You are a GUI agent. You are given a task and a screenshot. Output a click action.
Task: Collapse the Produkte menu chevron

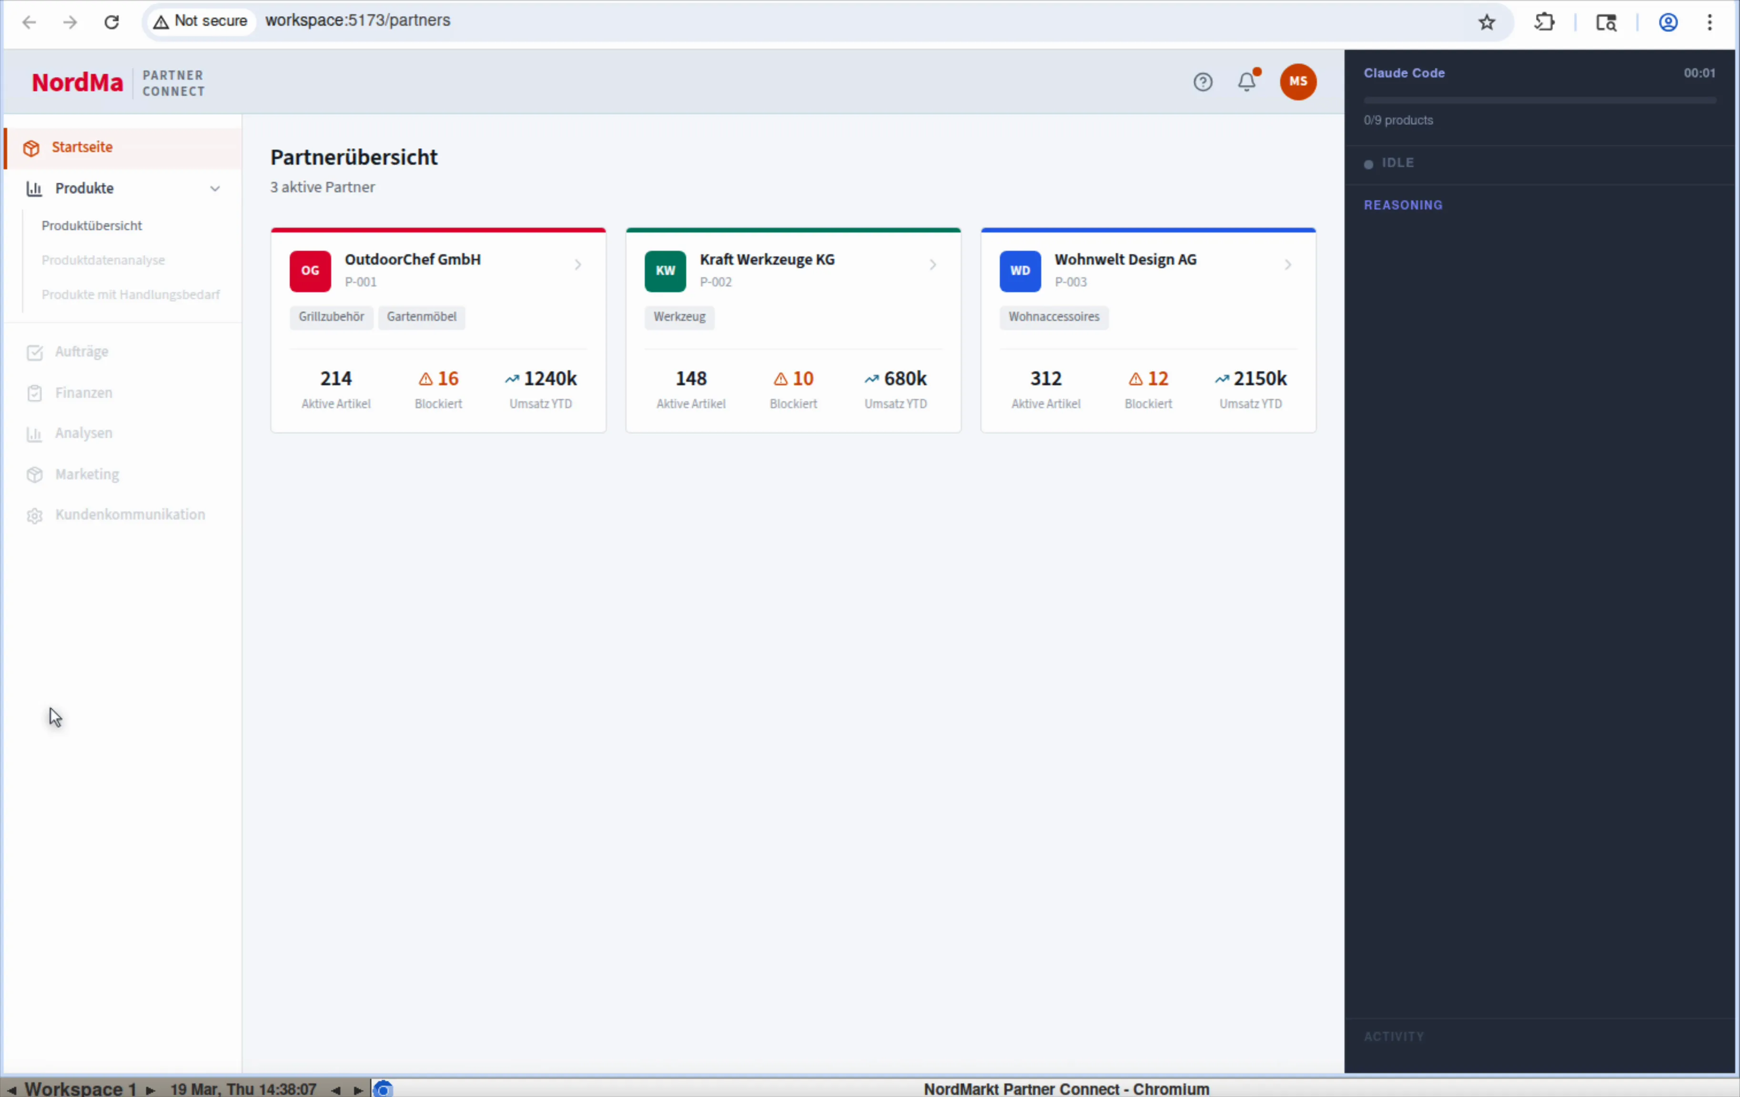tap(214, 189)
